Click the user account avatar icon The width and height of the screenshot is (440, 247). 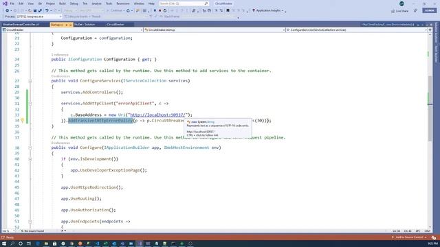click(401, 3)
